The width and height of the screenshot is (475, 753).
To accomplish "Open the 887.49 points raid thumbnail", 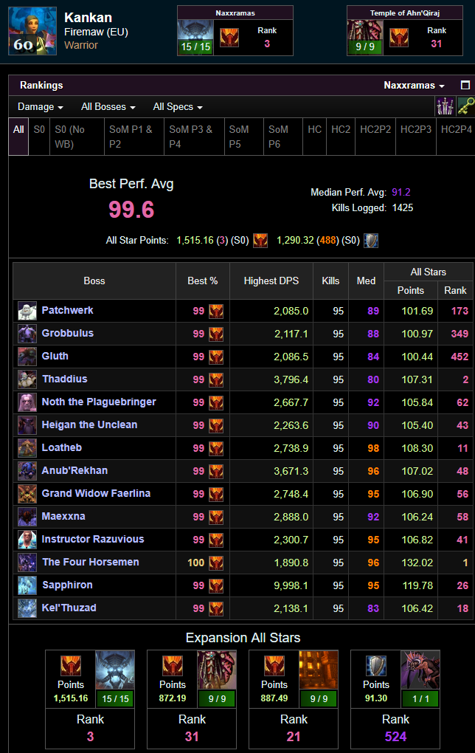I will click(x=318, y=678).
